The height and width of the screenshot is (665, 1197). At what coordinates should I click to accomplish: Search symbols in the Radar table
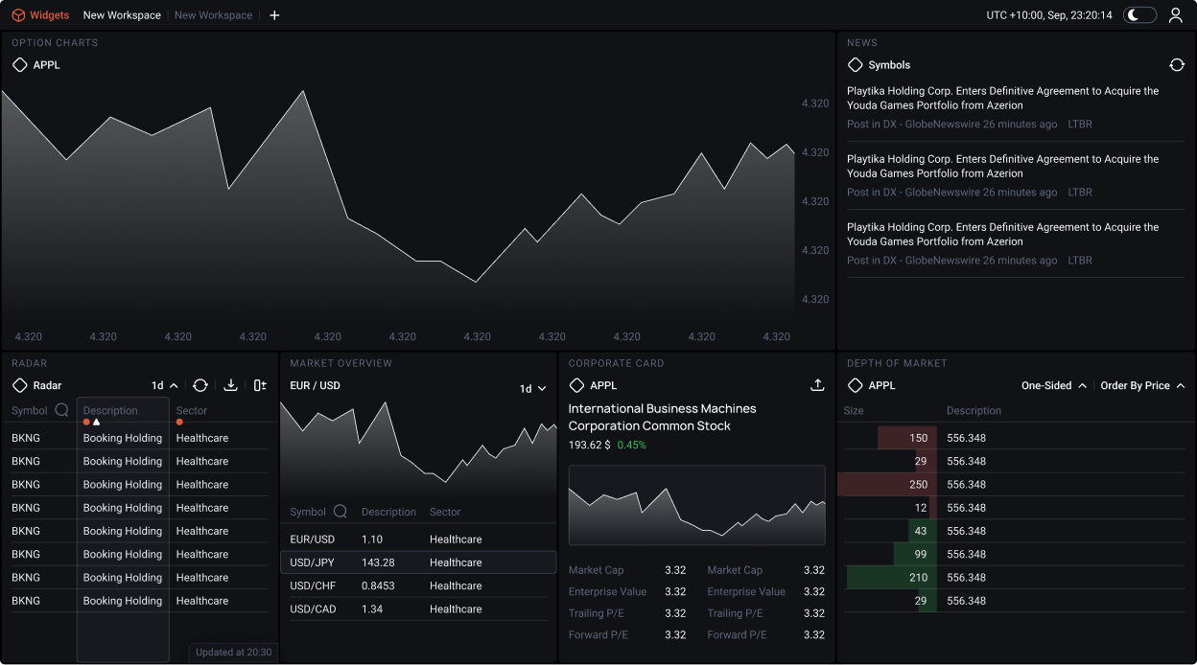coord(61,410)
